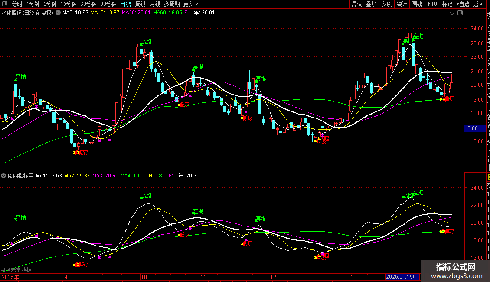The width and height of the screenshot is (490, 282).
Task: Open indicator menu beside 北化股份 title
Action: (x=58, y=13)
